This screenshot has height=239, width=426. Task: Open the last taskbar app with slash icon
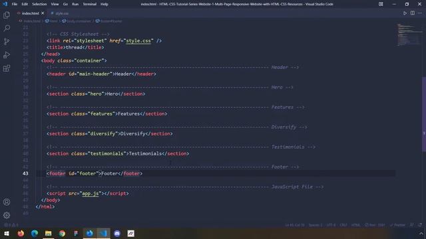pyautogui.click(x=131, y=233)
